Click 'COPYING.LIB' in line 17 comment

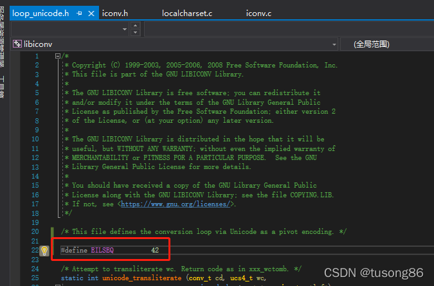(311, 195)
